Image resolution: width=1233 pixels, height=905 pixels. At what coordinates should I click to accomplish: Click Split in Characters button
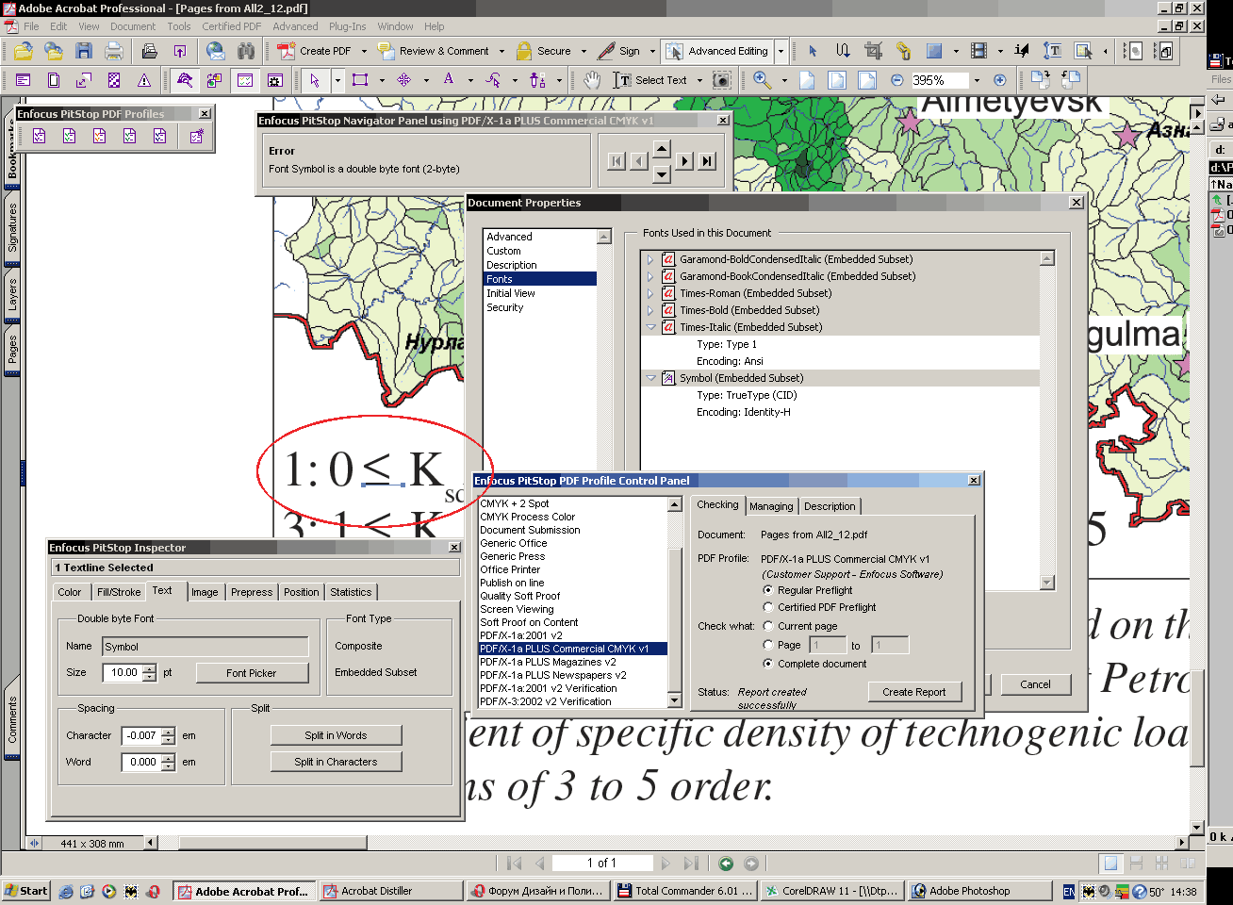[x=336, y=762]
